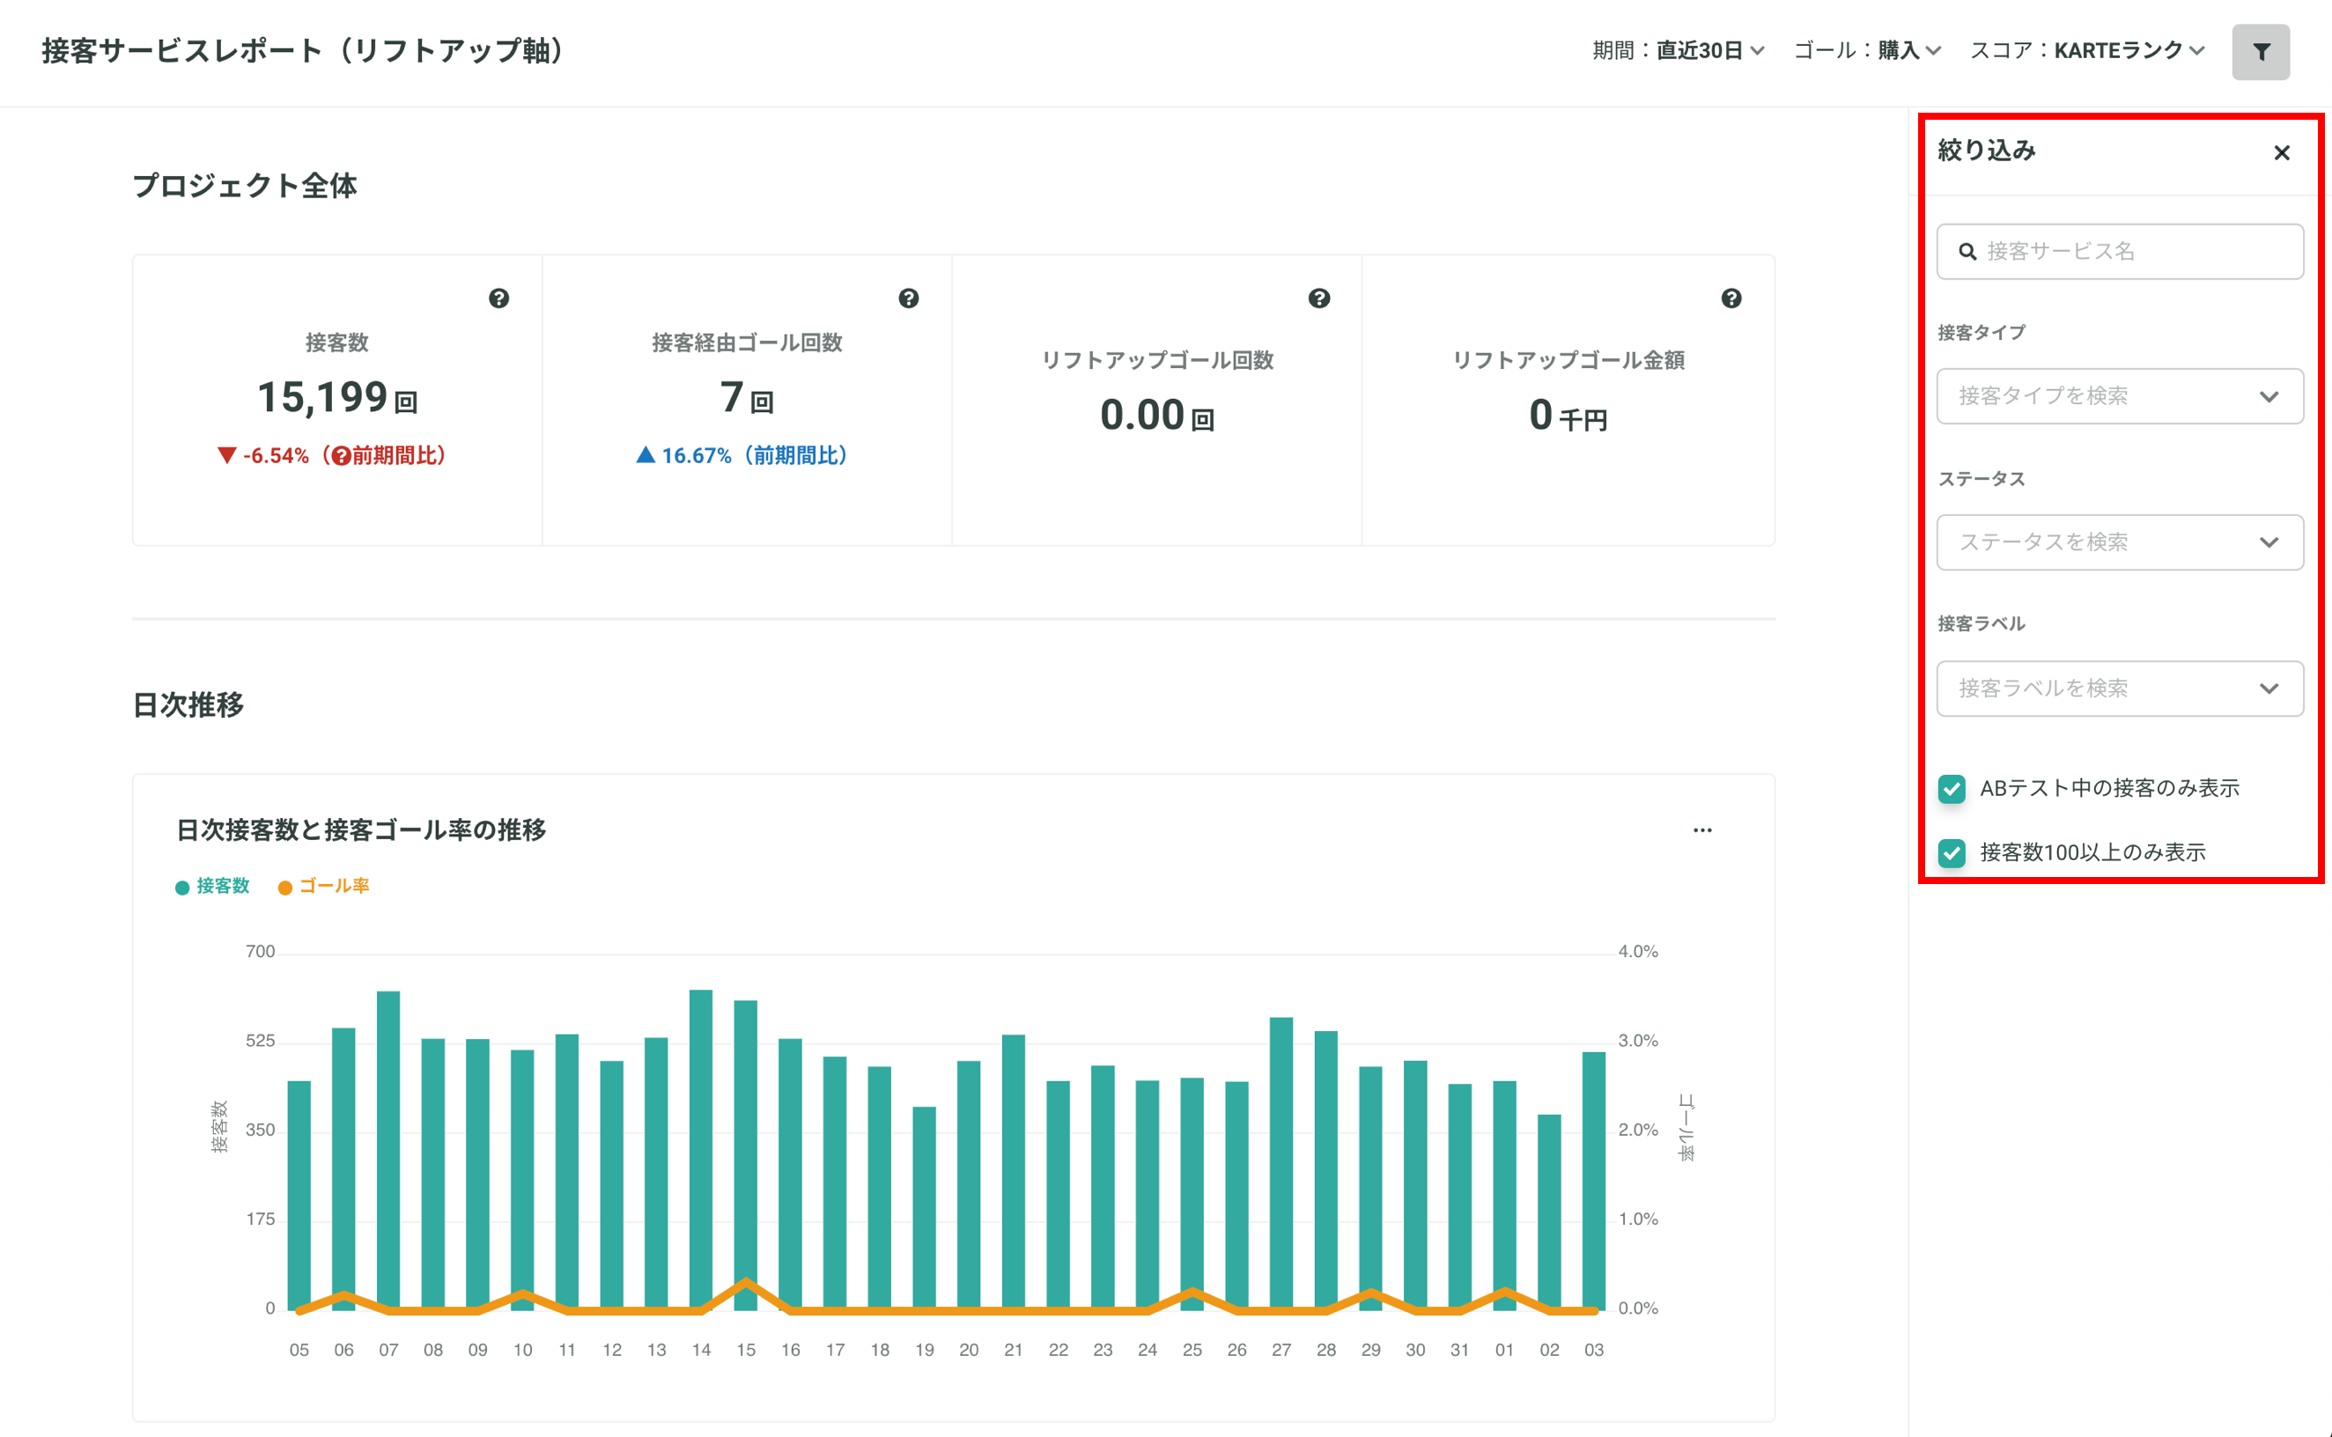Viewport: 2332px width, 1437px height.
Task: Click the 16.67%（前期間比） text
Action: point(755,456)
